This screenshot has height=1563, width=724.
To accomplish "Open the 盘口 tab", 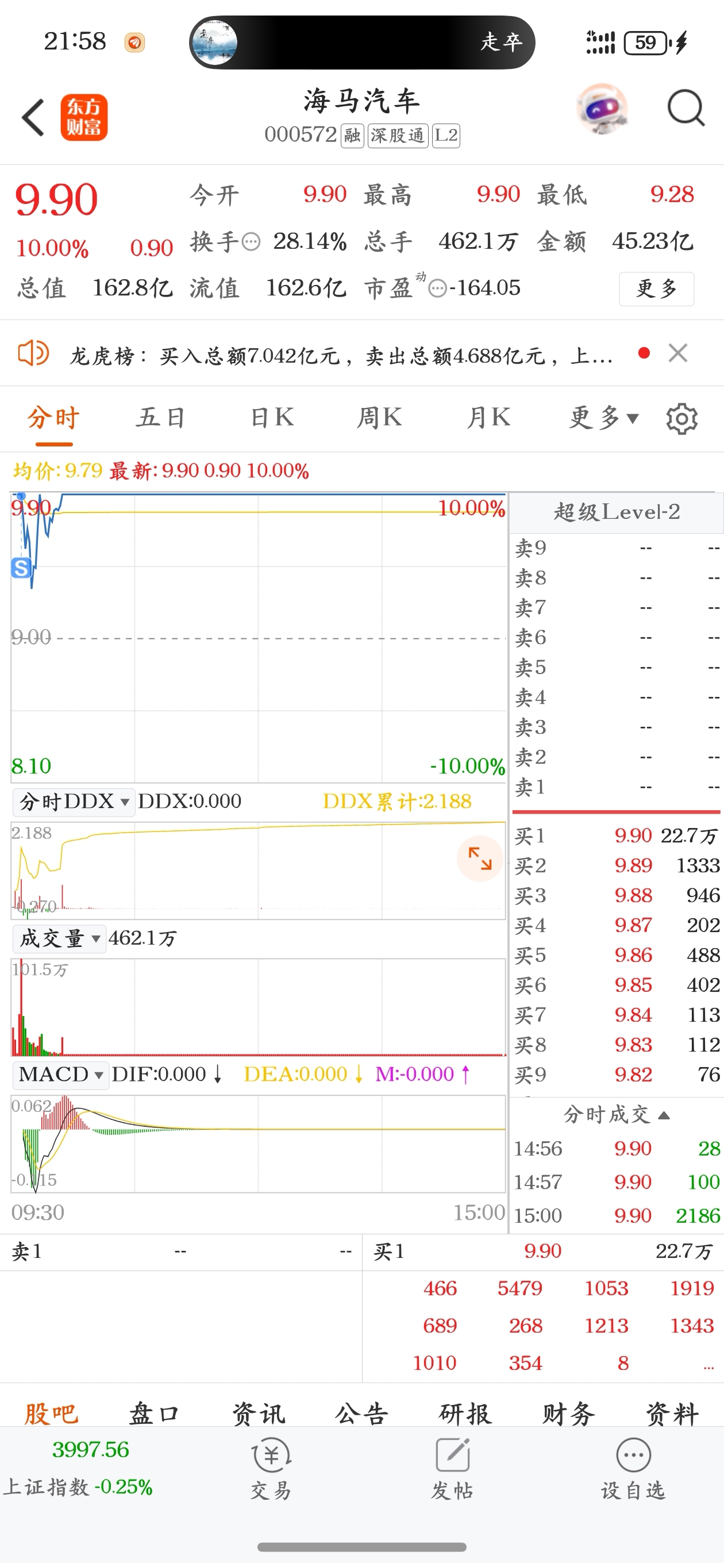I will tap(155, 1413).
